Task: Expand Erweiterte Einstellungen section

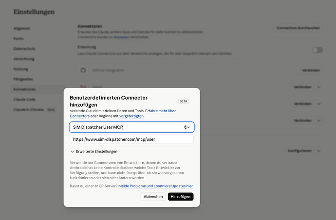Action: point(94,152)
